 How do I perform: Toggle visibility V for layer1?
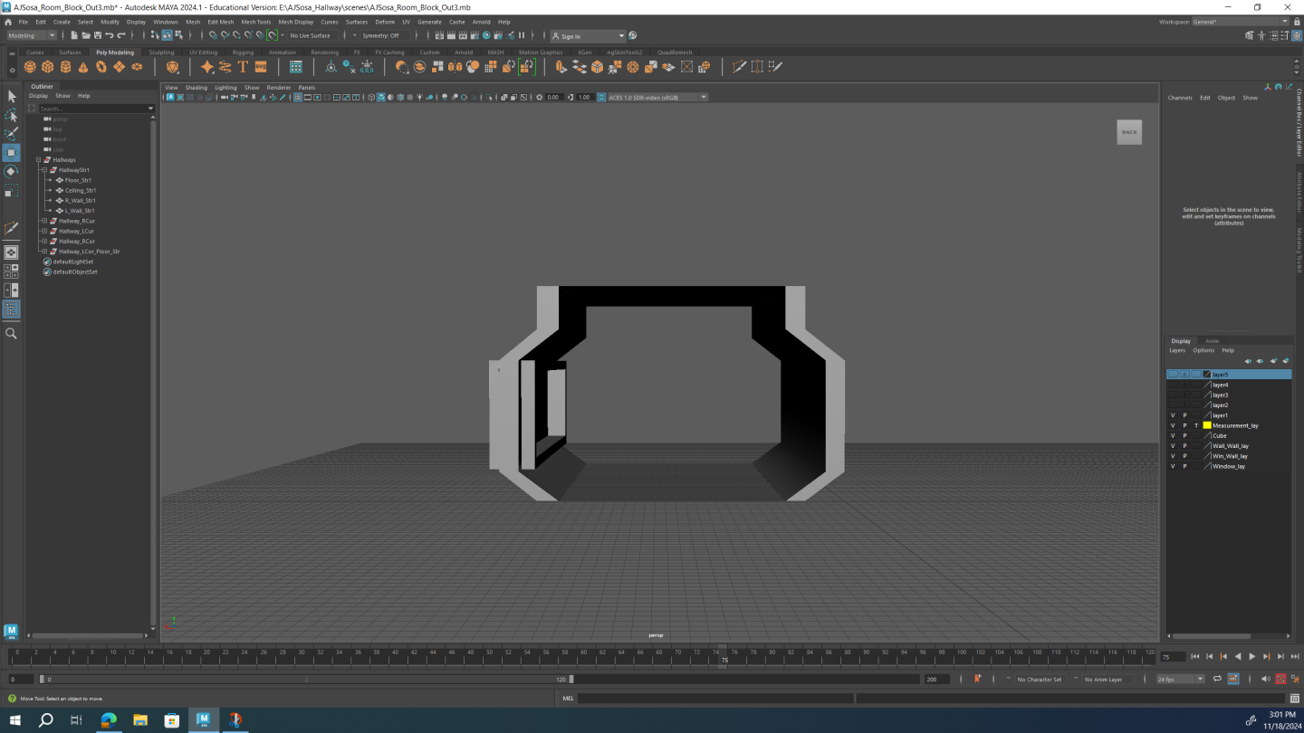pyautogui.click(x=1173, y=415)
